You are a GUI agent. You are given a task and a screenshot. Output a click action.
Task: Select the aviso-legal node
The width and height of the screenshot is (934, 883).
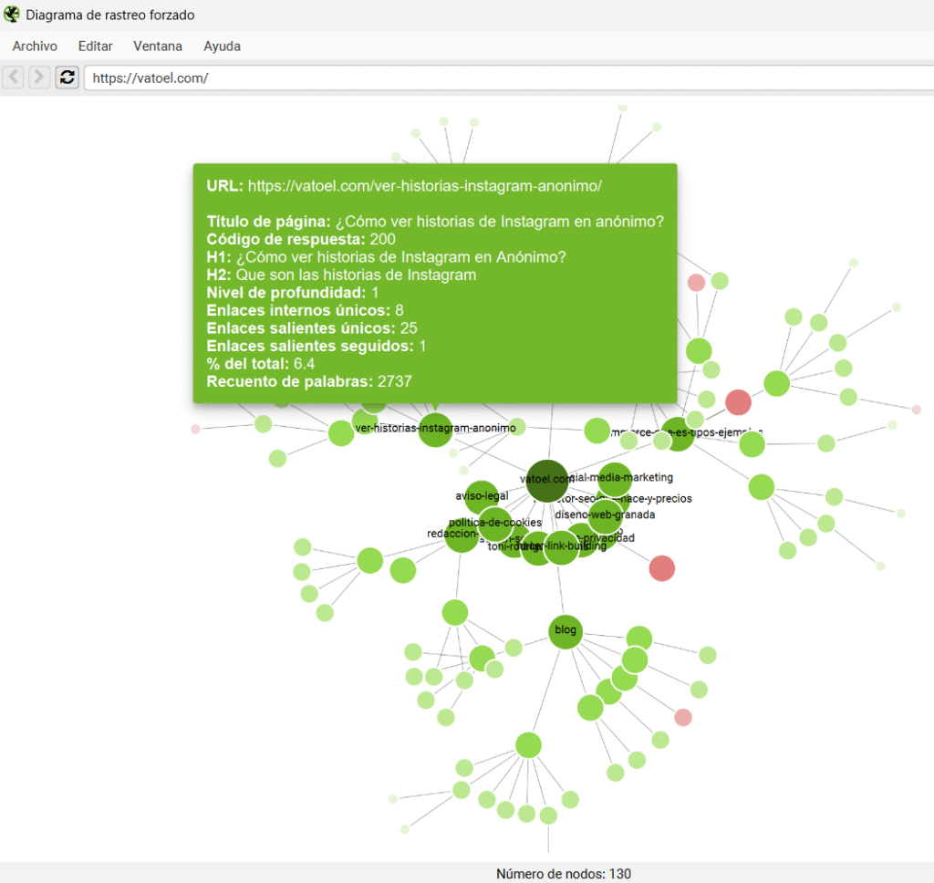click(x=480, y=495)
